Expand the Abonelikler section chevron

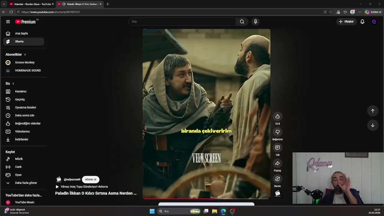25,55
